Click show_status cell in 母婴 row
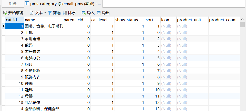246x111 pixels. [x=130, y=96]
